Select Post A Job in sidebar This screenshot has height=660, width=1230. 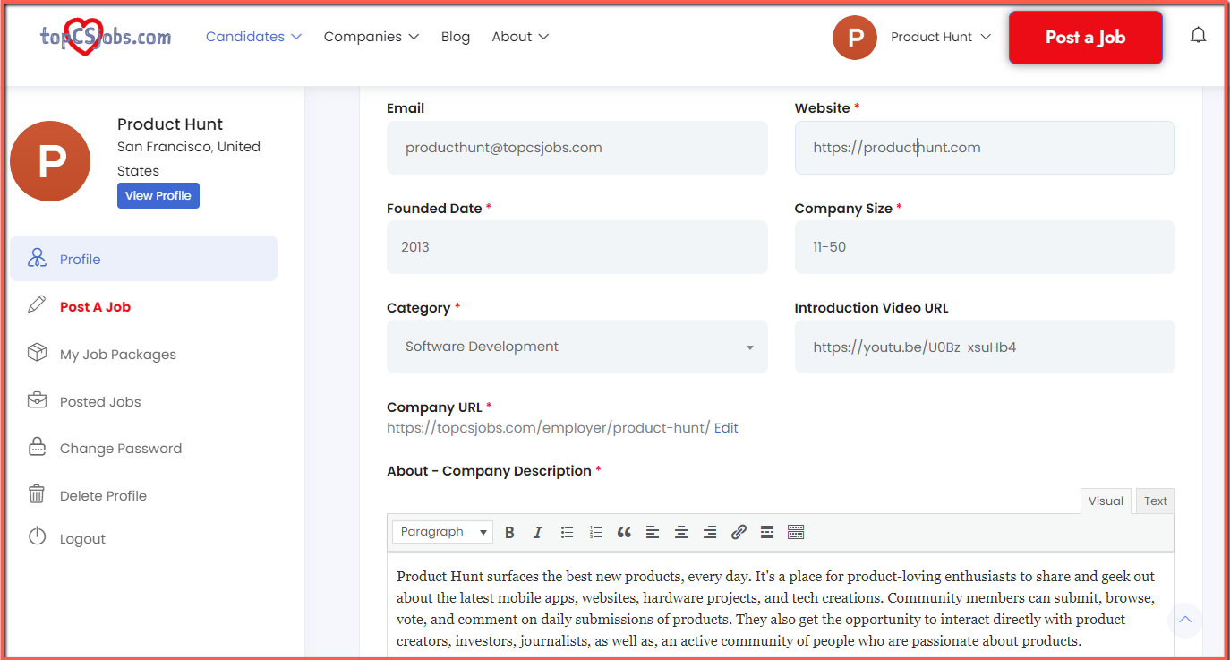pos(95,306)
